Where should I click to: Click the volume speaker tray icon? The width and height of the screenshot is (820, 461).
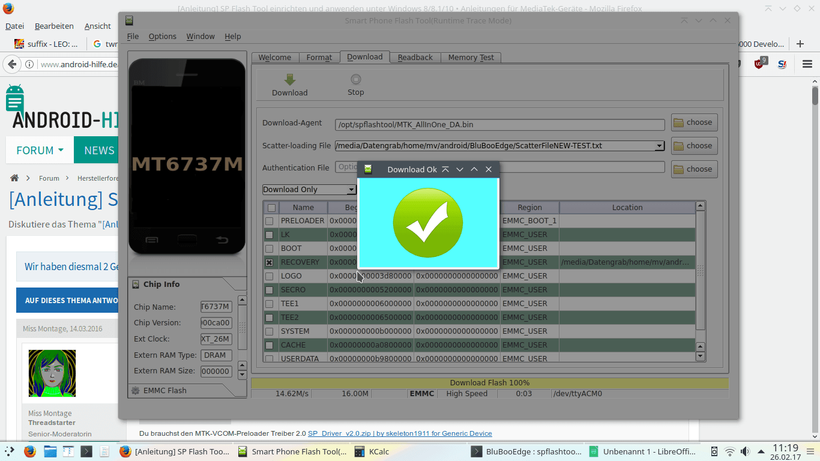(x=745, y=451)
